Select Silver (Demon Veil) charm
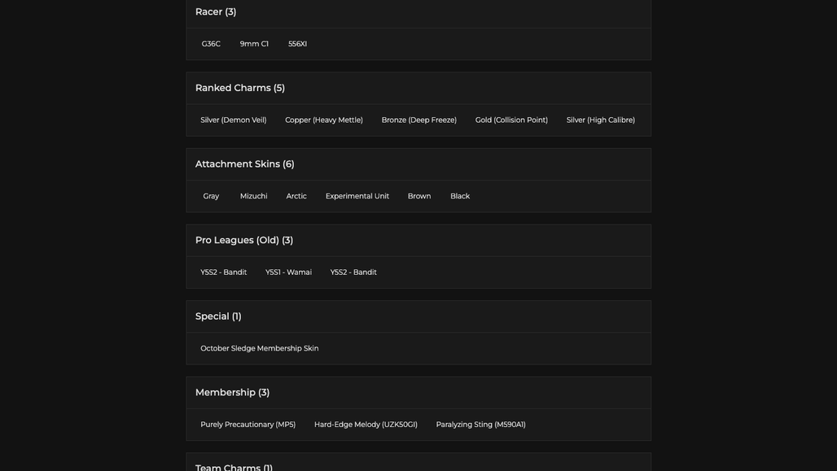The image size is (837, 471). point(234,120)
